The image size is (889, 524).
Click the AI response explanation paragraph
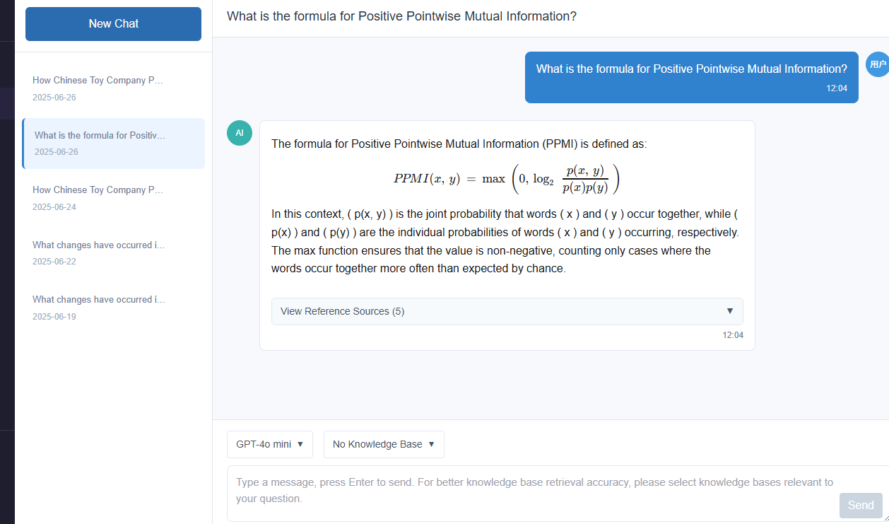tap(507, 241)
